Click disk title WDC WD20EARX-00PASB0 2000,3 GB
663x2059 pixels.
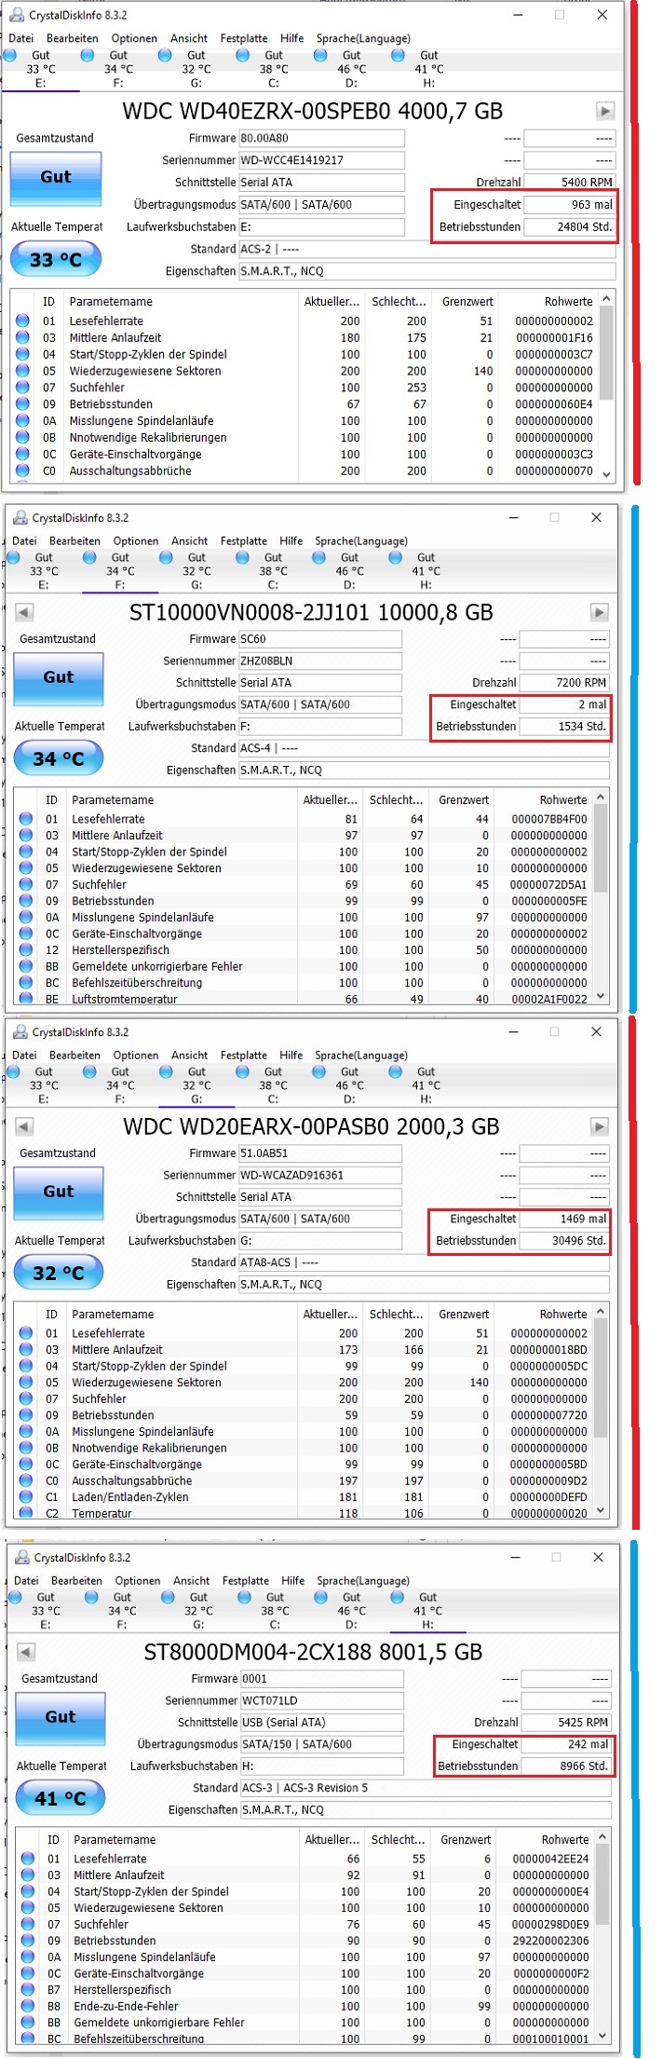pos(311,1126)
